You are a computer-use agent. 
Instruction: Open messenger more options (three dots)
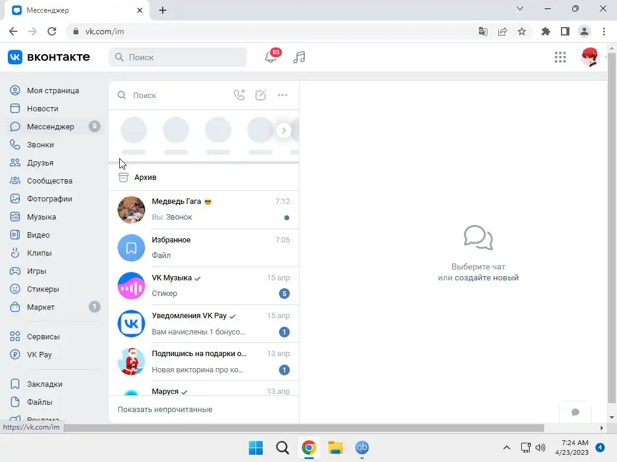(x=283, y=95)
